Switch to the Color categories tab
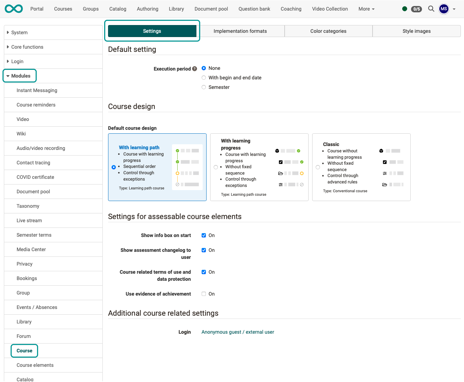 [328, 31]
